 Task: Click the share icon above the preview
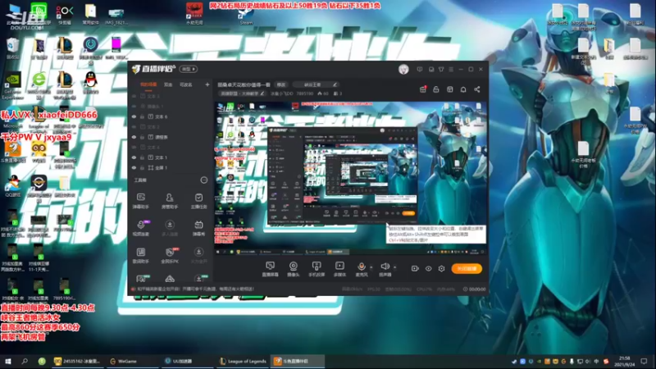coord(477,89)
